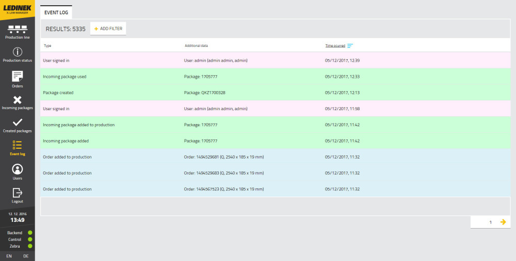516x261 pixels.
Task: Click the sort icon beside Time occurred
Action: coord(350,46)
